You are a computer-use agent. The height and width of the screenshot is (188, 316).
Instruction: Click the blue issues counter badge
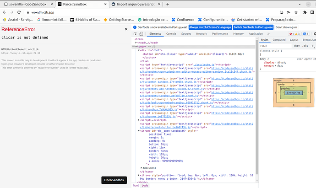[306, 34]
